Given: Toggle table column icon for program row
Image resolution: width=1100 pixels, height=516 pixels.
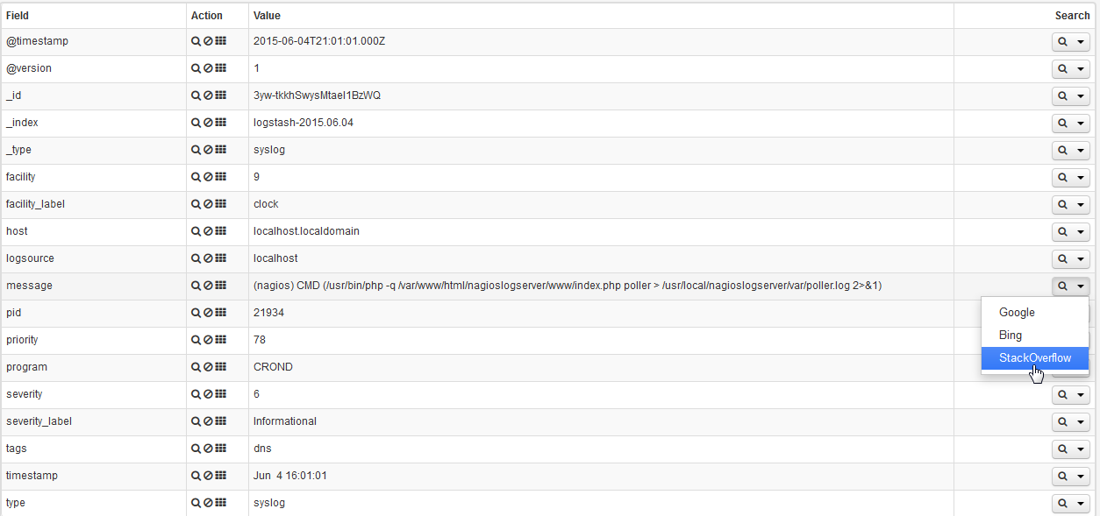Looking at the screenshot, I should point(221,367).
